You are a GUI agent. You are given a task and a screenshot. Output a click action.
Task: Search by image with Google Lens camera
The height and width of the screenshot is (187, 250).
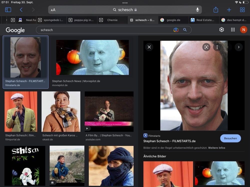click(x=176, y=30)
